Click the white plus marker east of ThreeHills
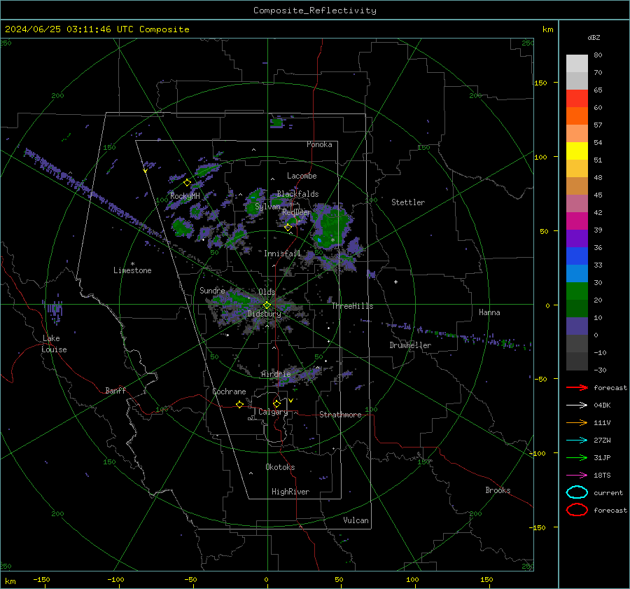 click(x=395, y=282)
